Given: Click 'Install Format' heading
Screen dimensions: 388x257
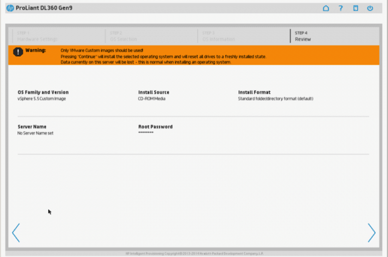Looking at the screenshot, I should click(254, 92).
